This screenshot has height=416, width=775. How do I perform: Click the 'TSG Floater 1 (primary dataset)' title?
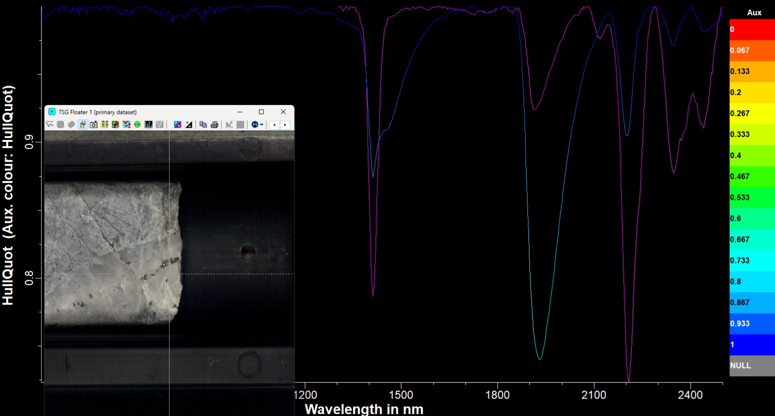[98, 112]
